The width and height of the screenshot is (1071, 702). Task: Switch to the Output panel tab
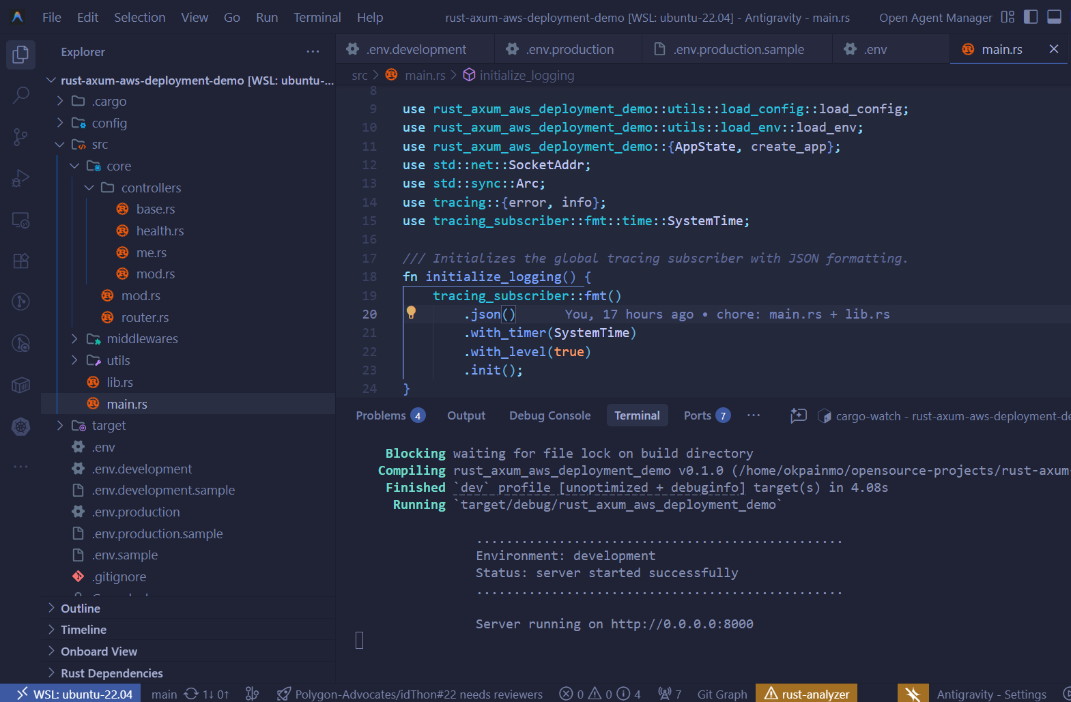pos(466,415)
